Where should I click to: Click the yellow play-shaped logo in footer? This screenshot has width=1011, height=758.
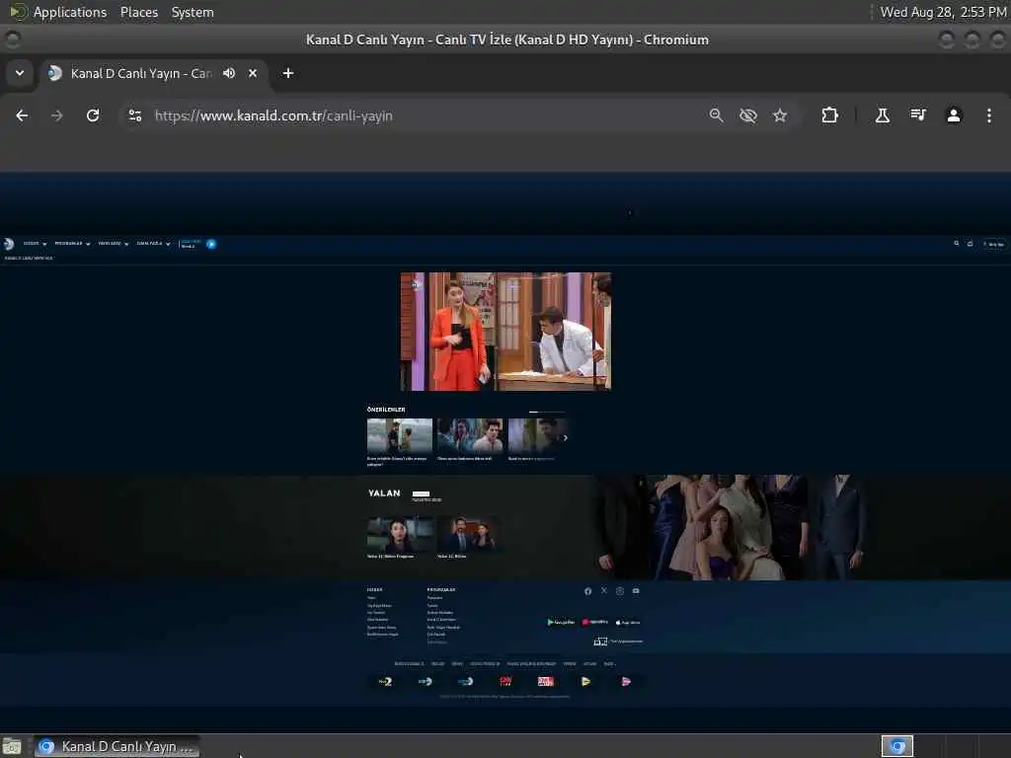click(x=585, y=681)
